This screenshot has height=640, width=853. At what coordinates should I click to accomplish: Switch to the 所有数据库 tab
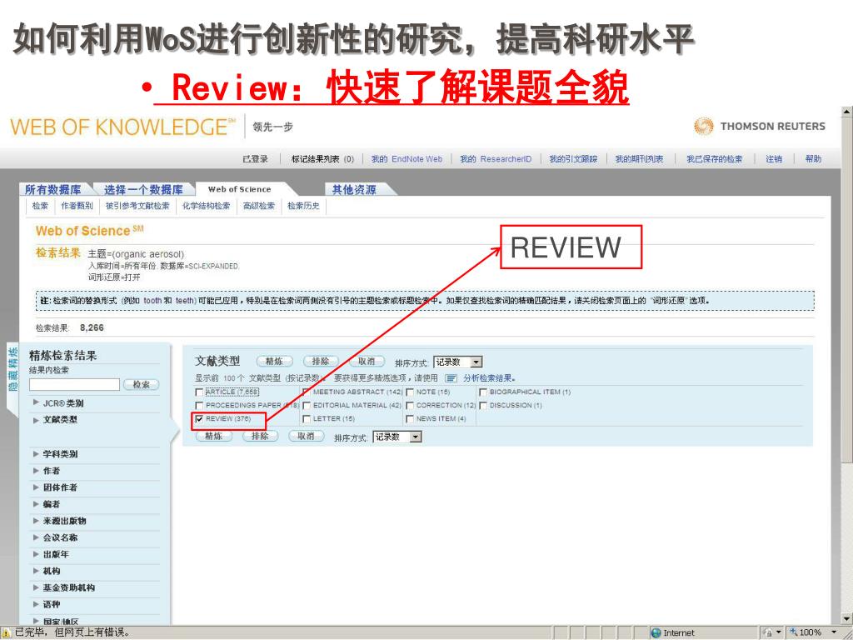[52, 189]
